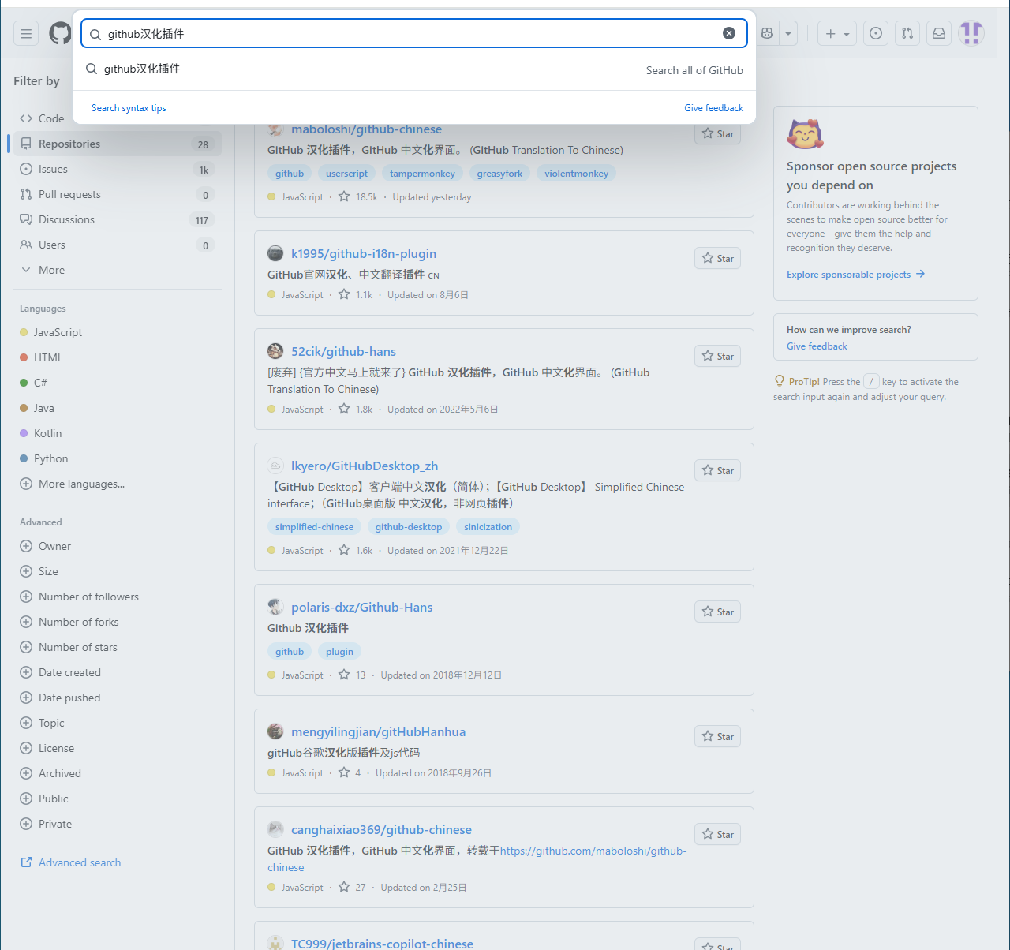Image resolution: width=1010 pixels, height=950 pixels.
Task: Select the Discussions filter in sidebar
Action: [66, 219]
